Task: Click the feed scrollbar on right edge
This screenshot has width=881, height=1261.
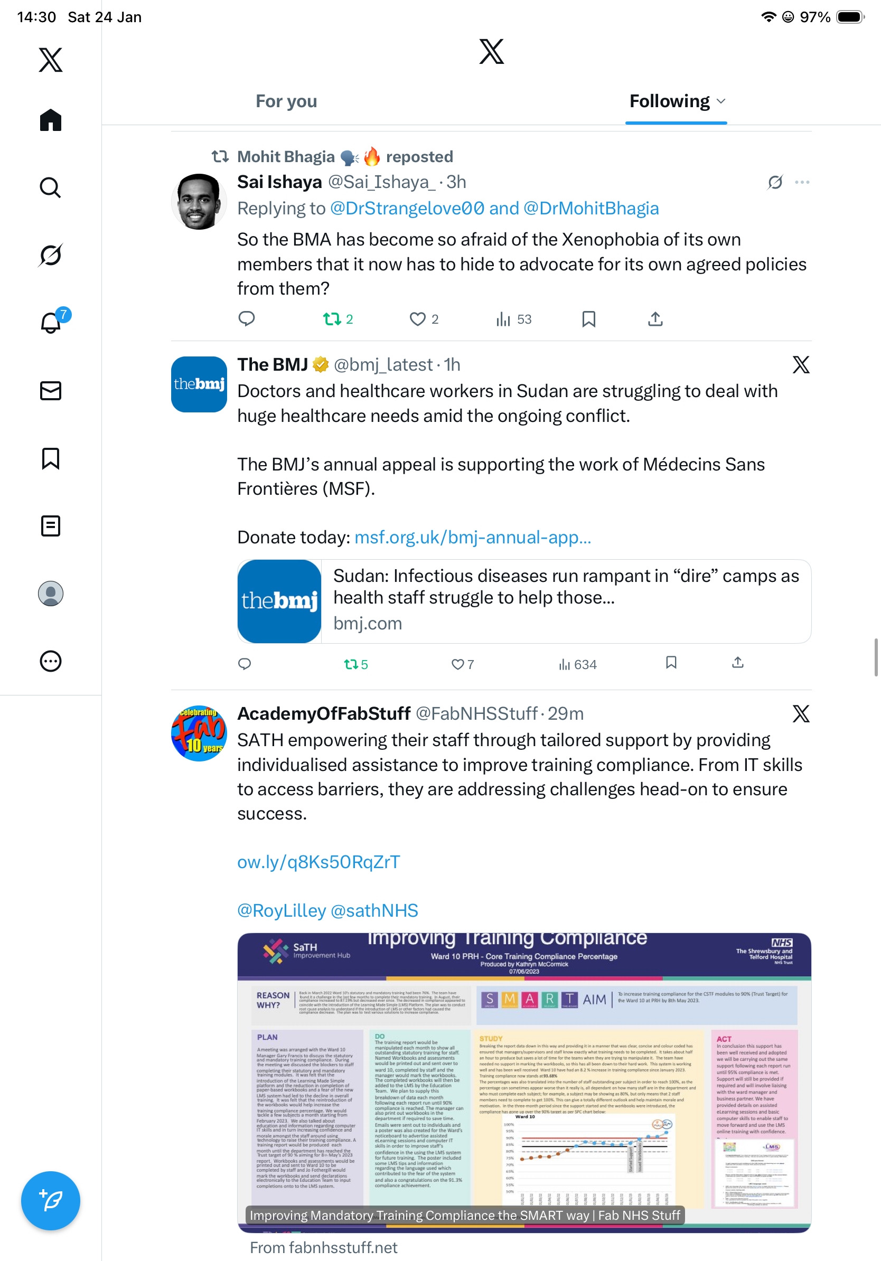Action: pyautogui.click(x=877, y=657)
